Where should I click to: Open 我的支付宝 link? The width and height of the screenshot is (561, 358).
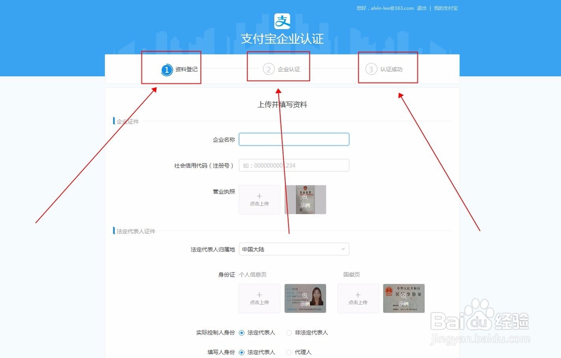(445, 8)
